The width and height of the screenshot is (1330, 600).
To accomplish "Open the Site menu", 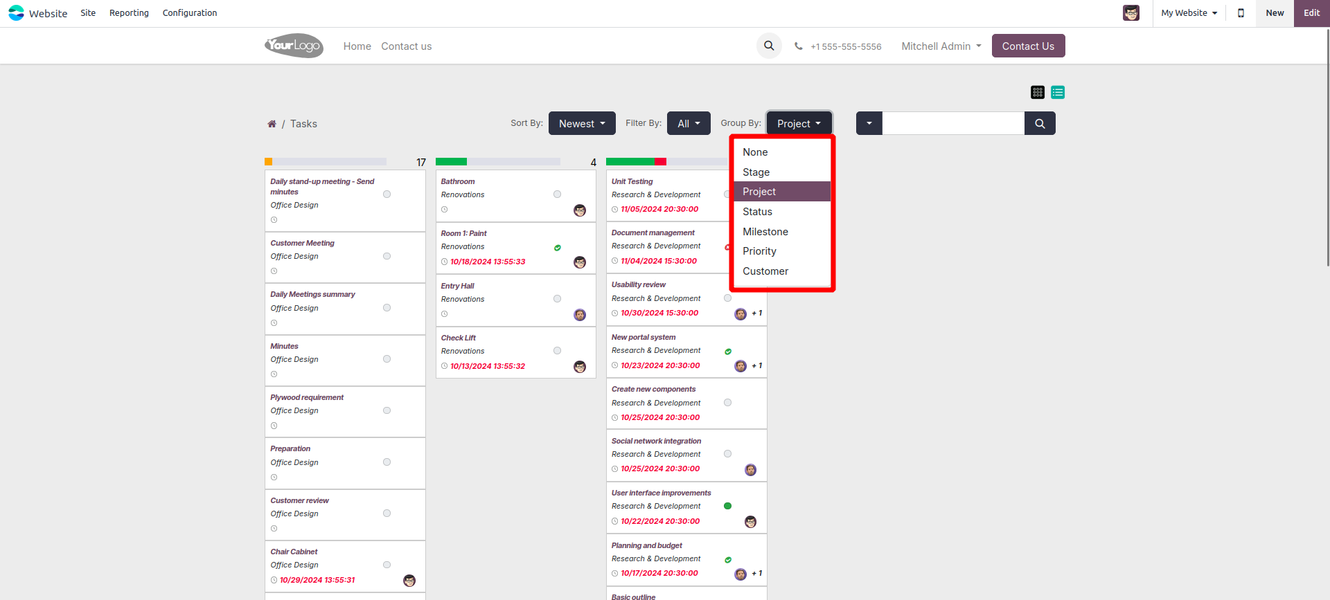I will [88, 13].
